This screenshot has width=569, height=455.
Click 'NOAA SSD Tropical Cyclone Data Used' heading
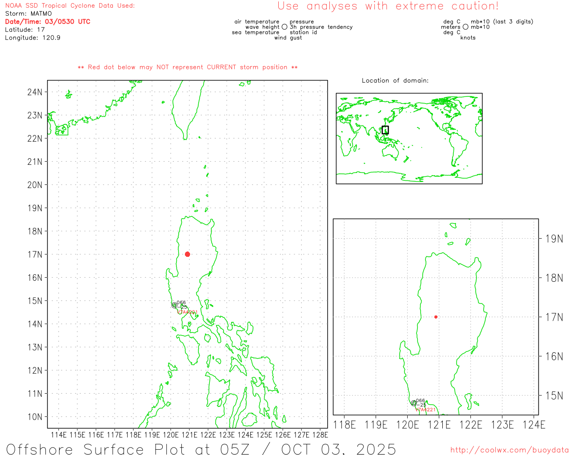pyautogui.click(x=70, y=6)
